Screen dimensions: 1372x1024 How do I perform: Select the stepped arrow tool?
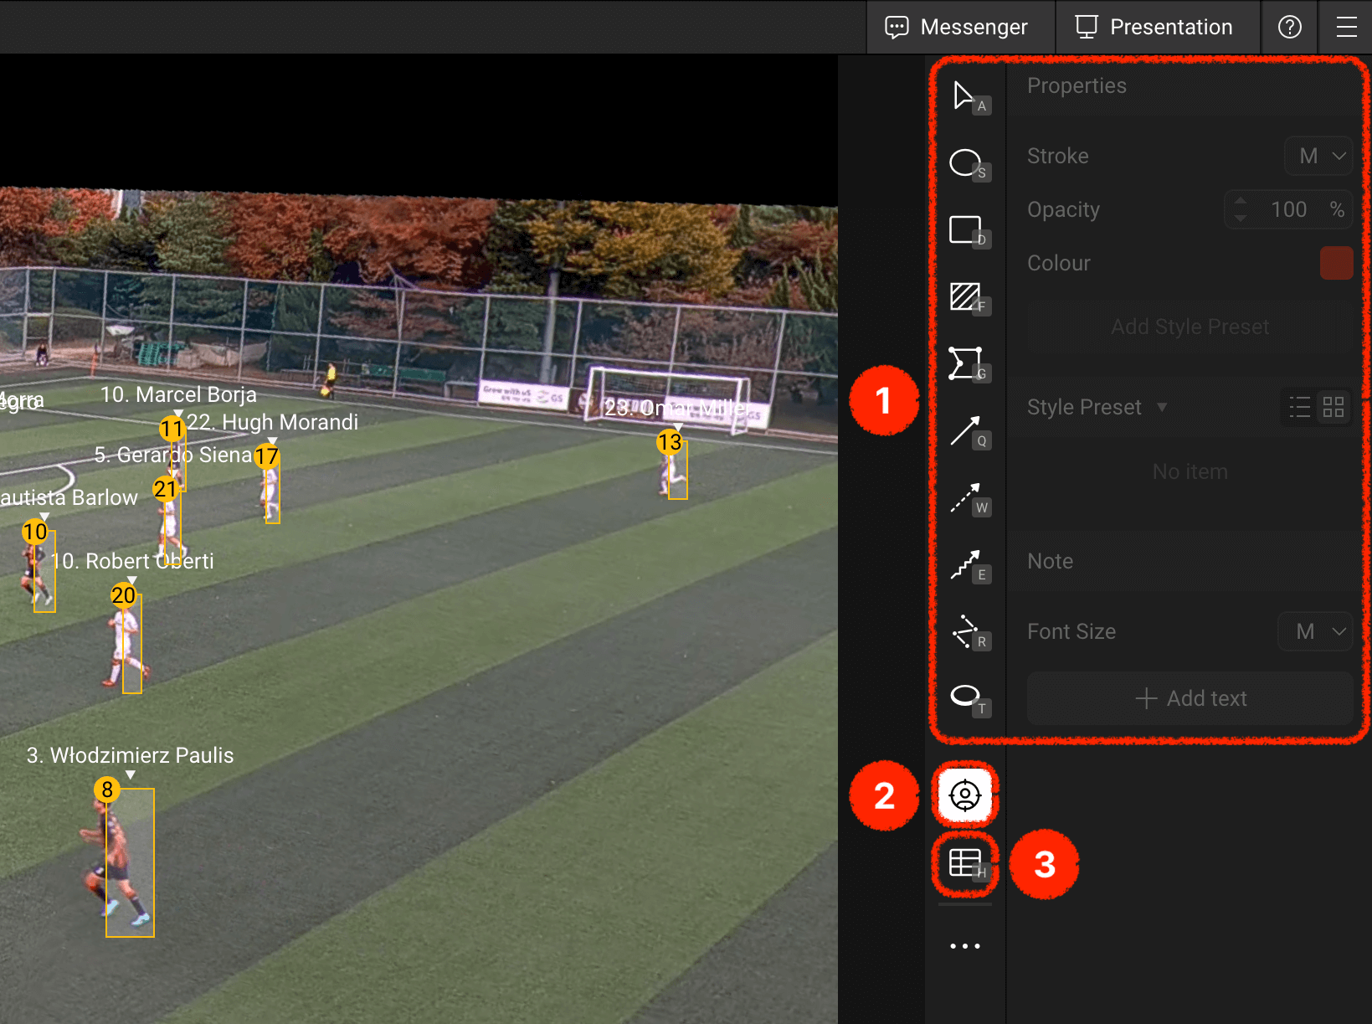tap(969, 566)
